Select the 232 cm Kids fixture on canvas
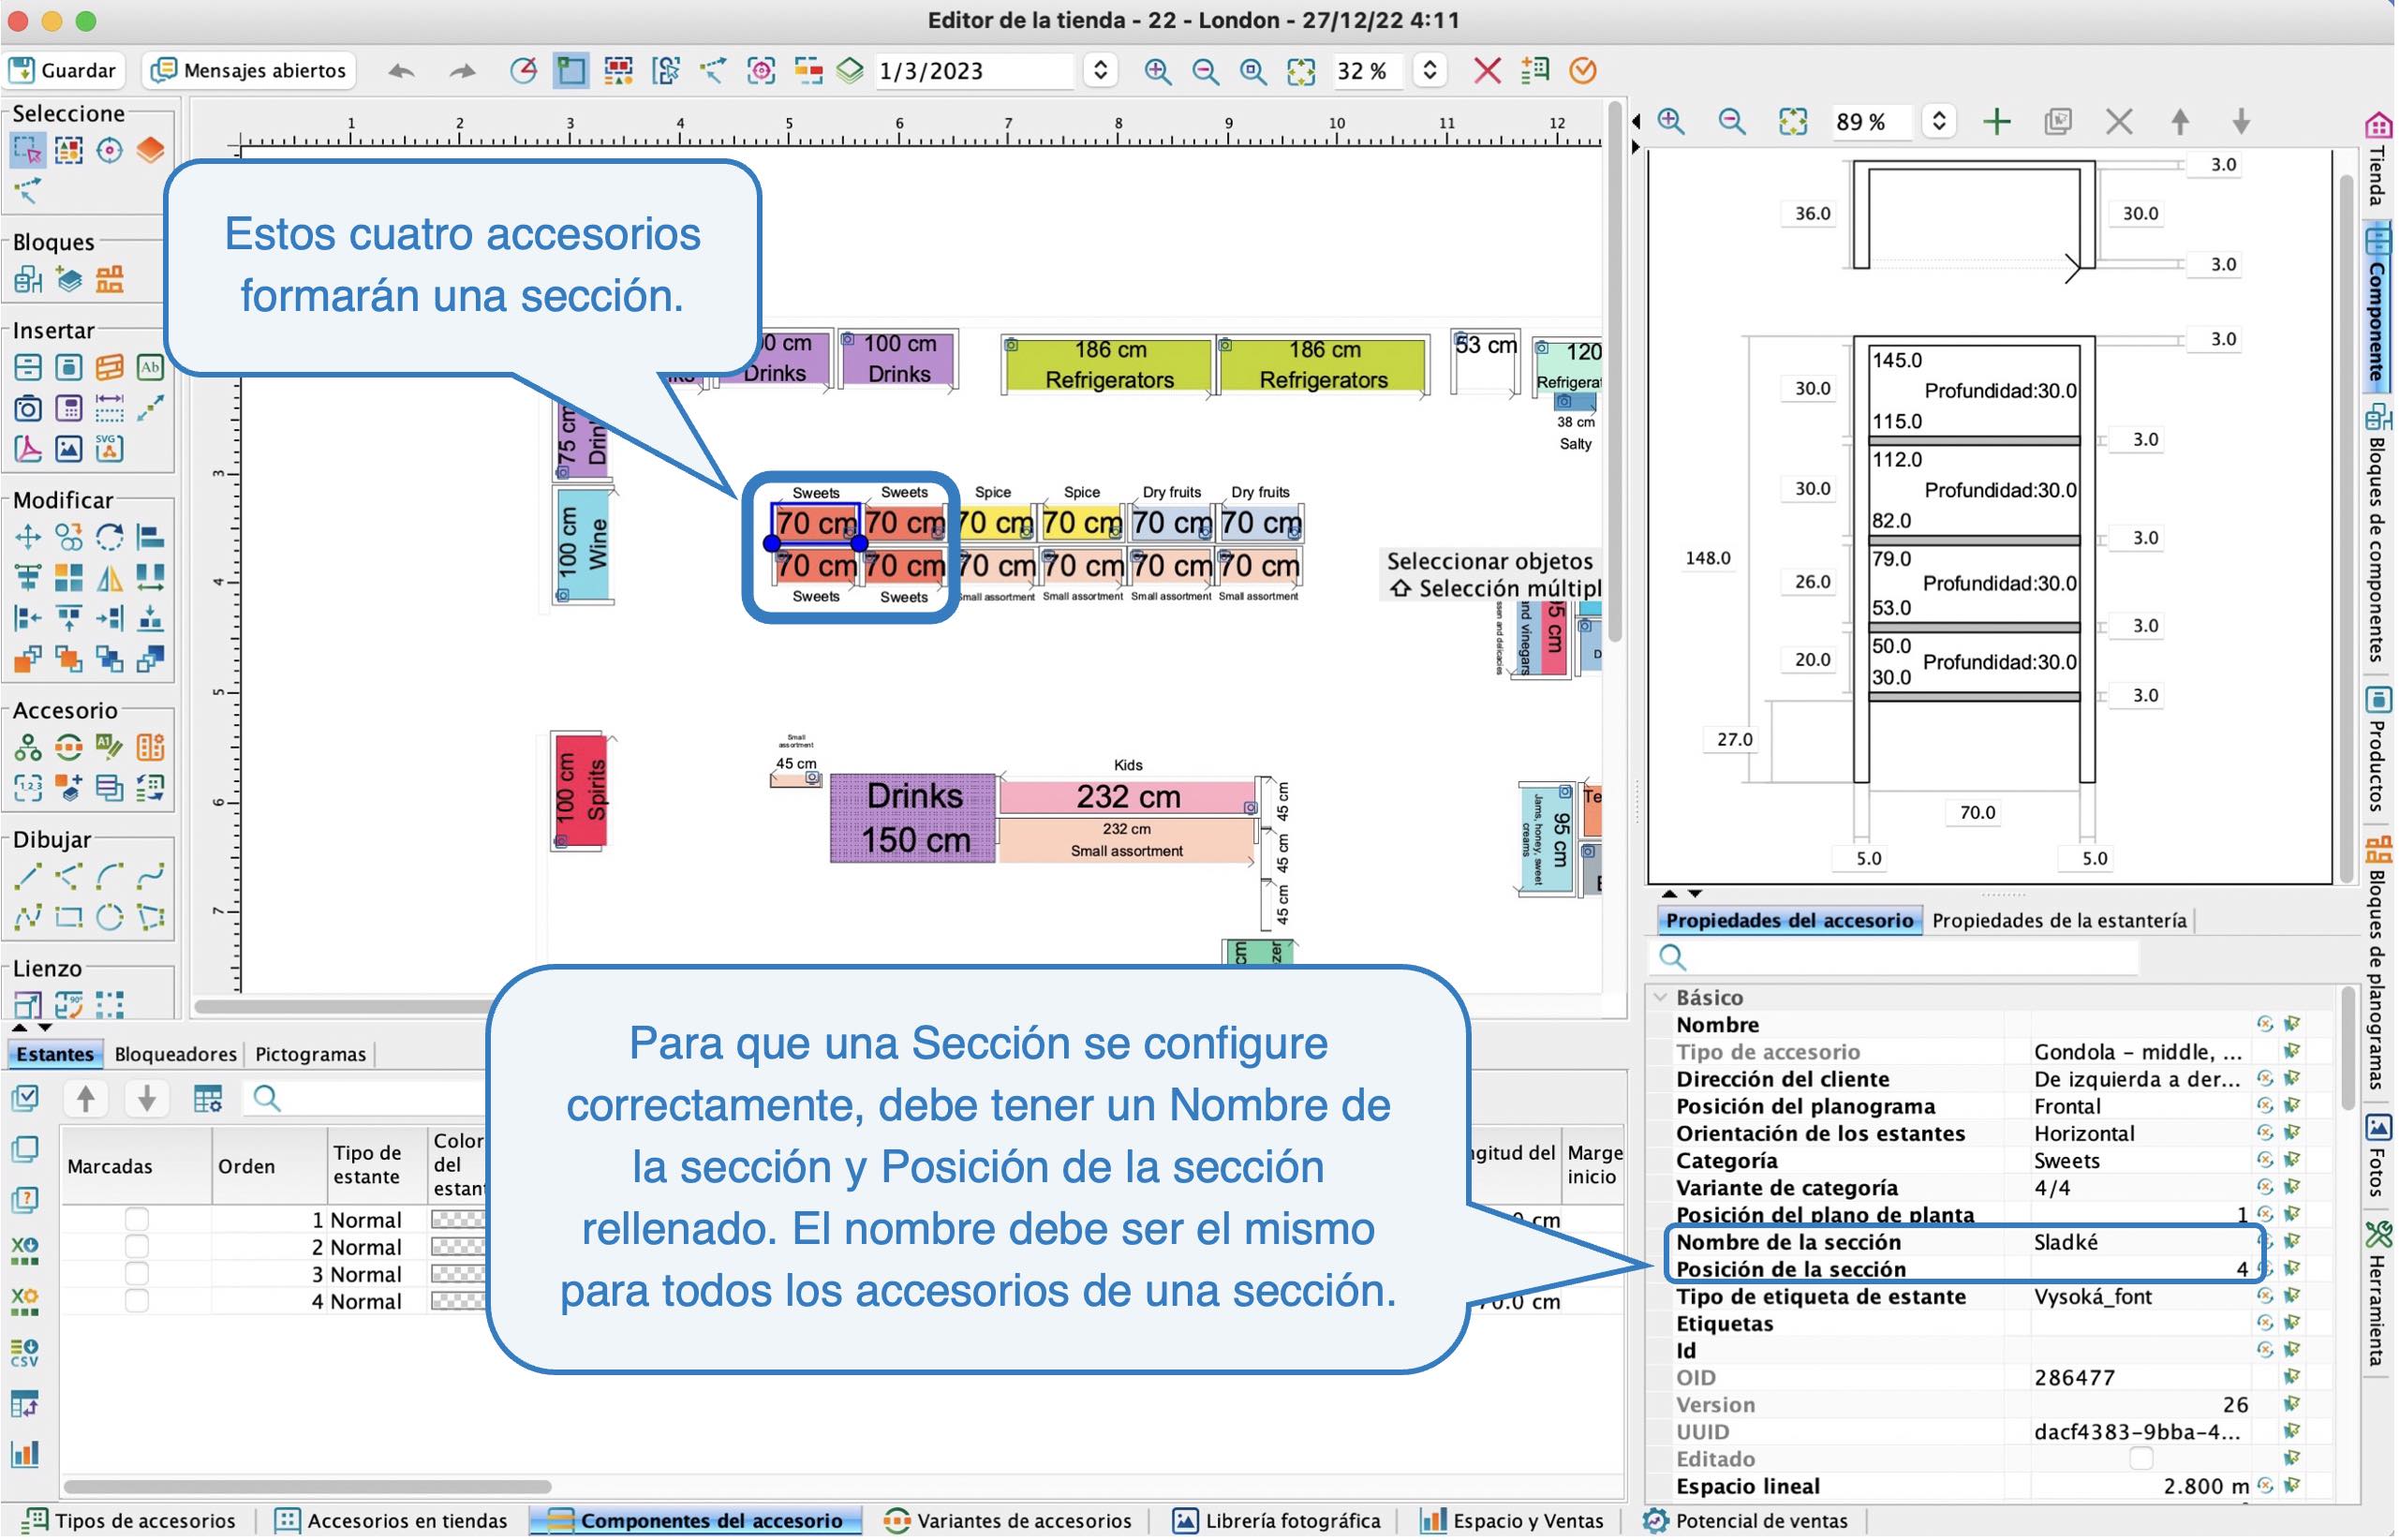The image size is (2400, 1540). [1130, 798]
